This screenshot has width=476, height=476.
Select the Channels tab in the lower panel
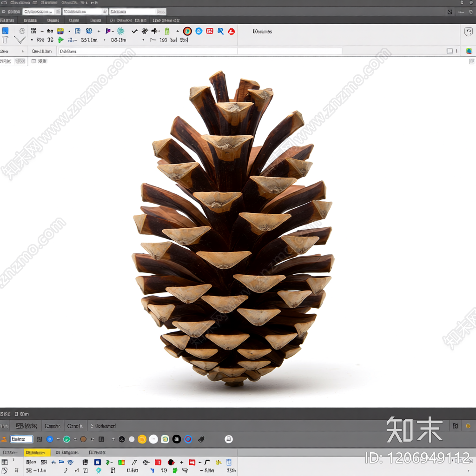pos(53,426)
